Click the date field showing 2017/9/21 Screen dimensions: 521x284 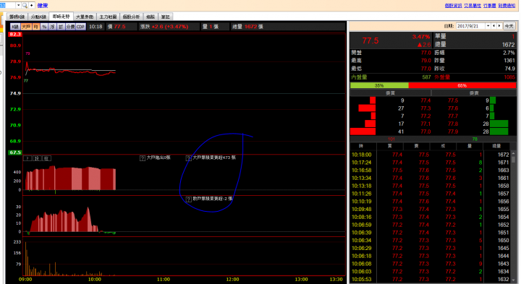[x=471, y=26]
